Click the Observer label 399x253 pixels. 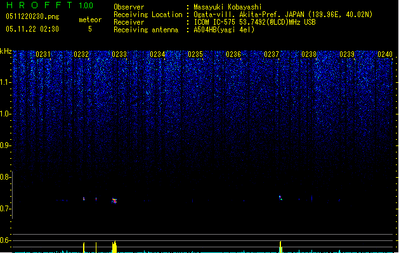click(x=129, y=7)
